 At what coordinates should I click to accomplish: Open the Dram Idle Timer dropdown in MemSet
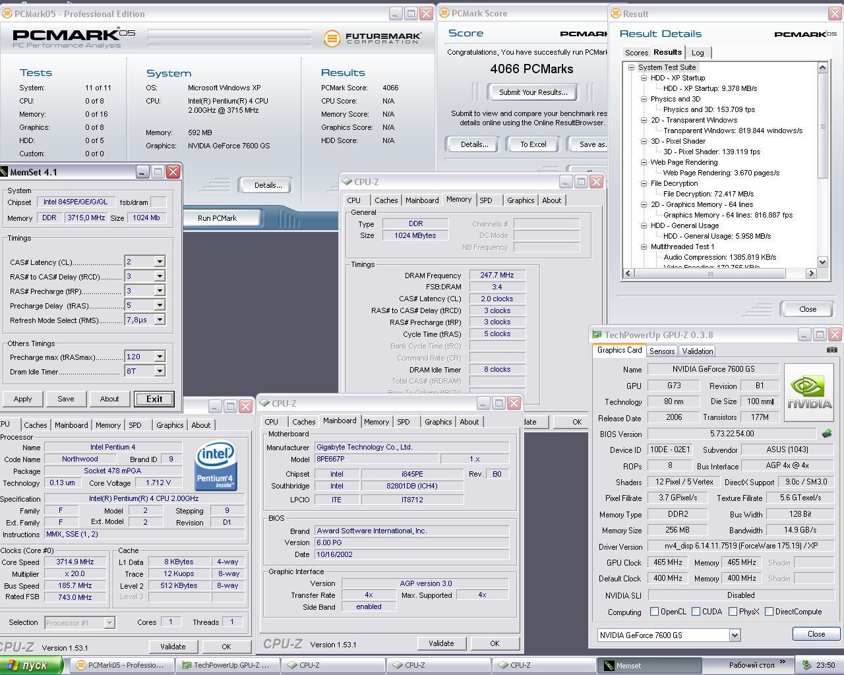point(159,371)
